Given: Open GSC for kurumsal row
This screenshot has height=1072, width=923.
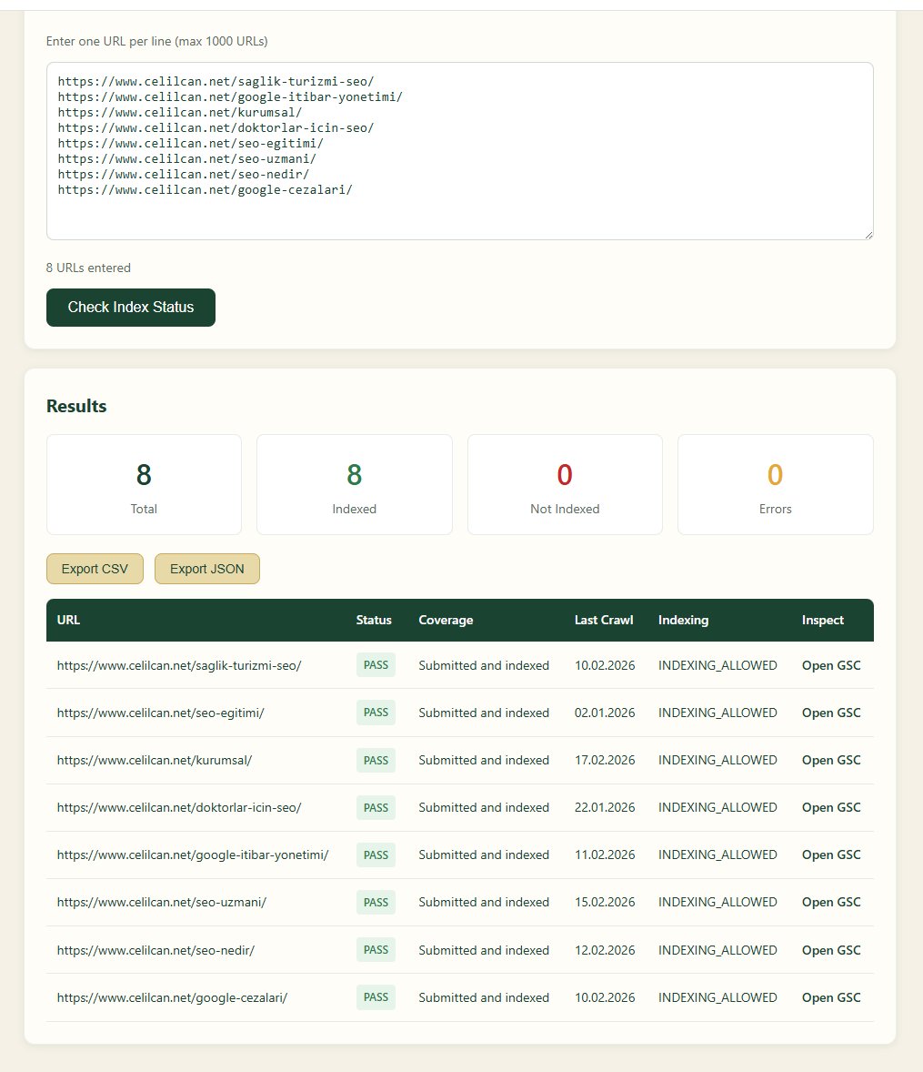Looking at the screenshot, I should (x=831, y=760).
